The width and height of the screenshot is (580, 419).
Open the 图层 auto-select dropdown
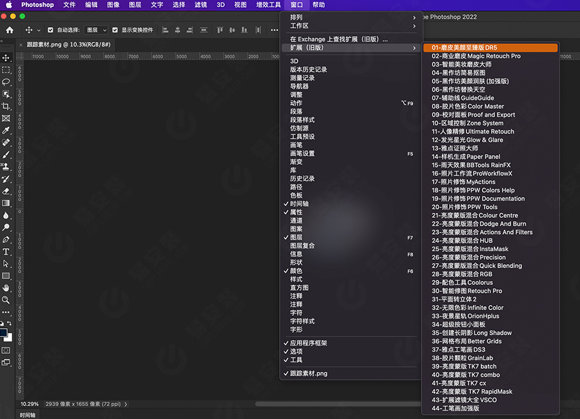[96, 30]
